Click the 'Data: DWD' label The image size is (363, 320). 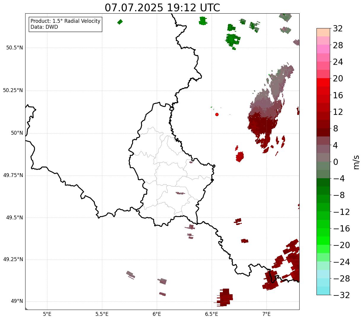click(44, 27)
